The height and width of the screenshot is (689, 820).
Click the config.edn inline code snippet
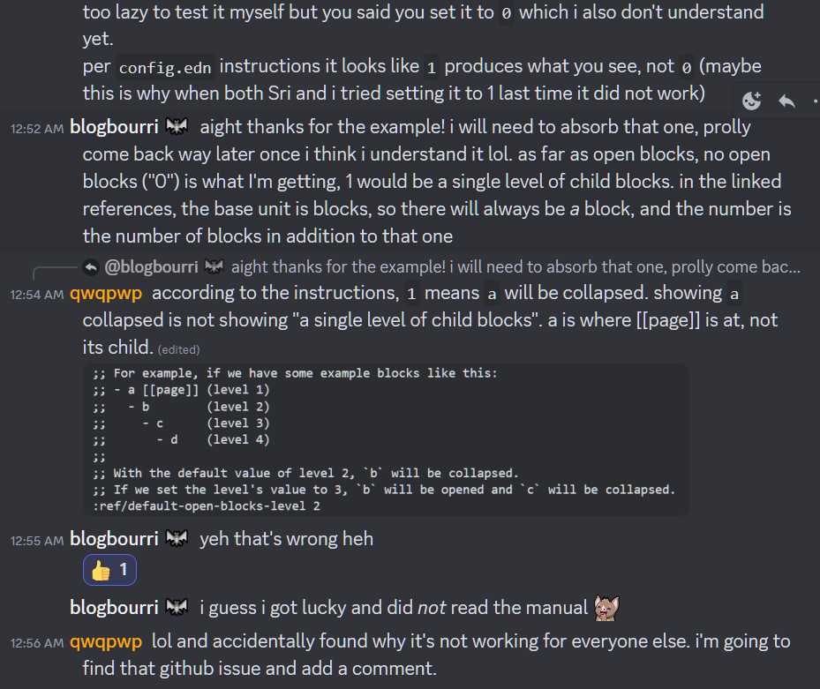164,66
